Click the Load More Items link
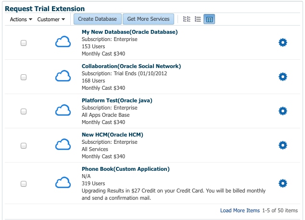The width and height of the screenshot is (305, 220). [x=240, y=211]
